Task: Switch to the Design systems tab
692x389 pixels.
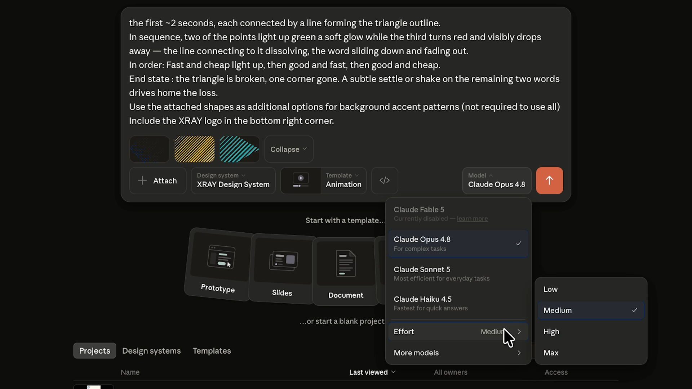Action: (x=151, y=351)
